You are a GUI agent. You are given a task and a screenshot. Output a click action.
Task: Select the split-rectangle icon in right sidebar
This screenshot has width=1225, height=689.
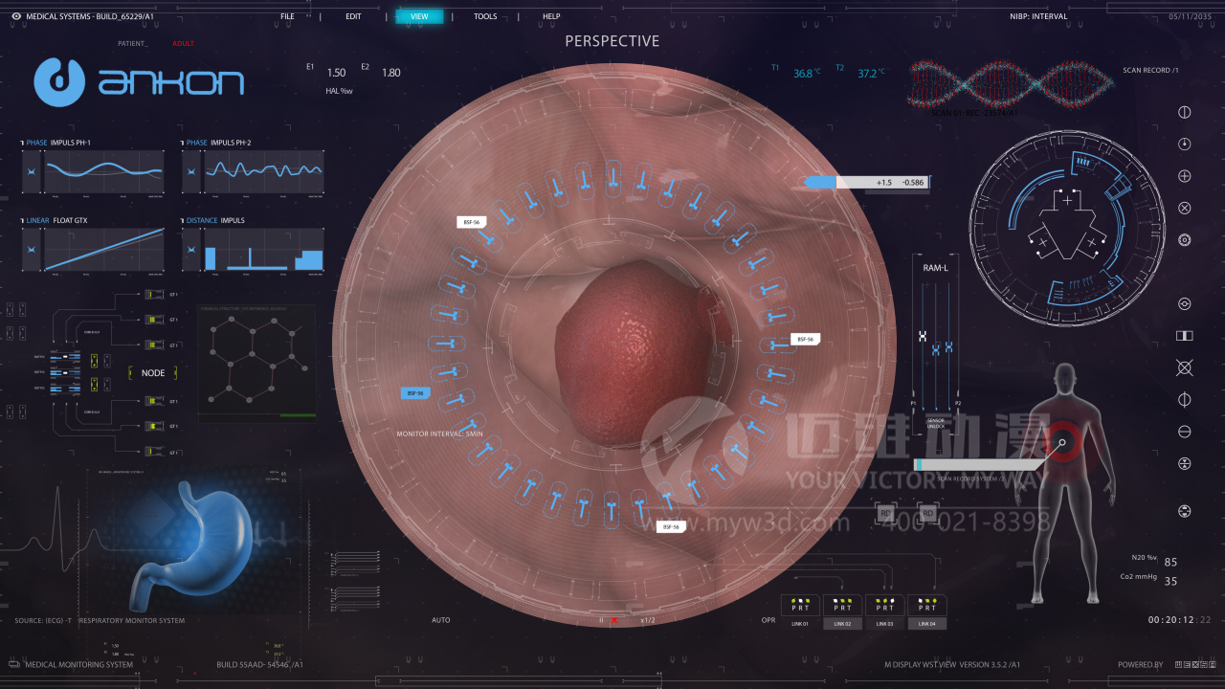click(x=1184, y=336)
